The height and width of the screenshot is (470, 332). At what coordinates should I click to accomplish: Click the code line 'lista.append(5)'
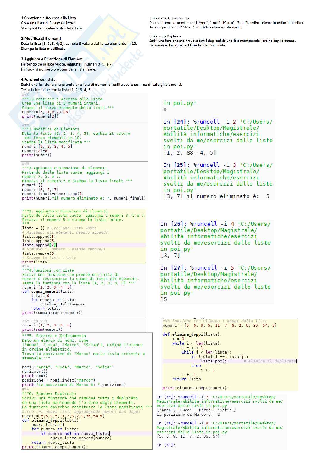point(39,241)
